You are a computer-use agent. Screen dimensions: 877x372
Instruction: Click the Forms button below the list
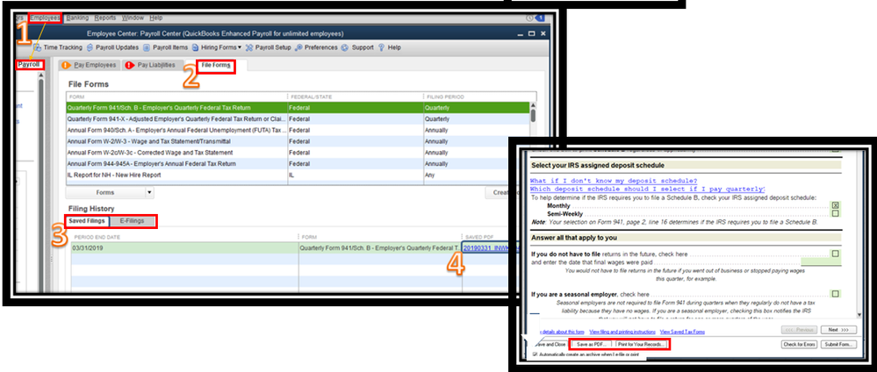(x=105, y=192)
